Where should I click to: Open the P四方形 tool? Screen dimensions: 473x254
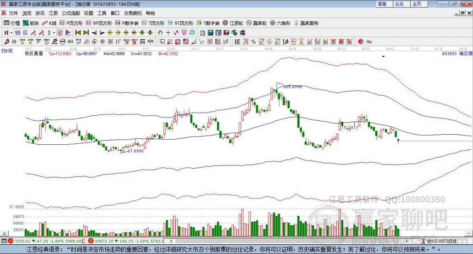point(71,23)
